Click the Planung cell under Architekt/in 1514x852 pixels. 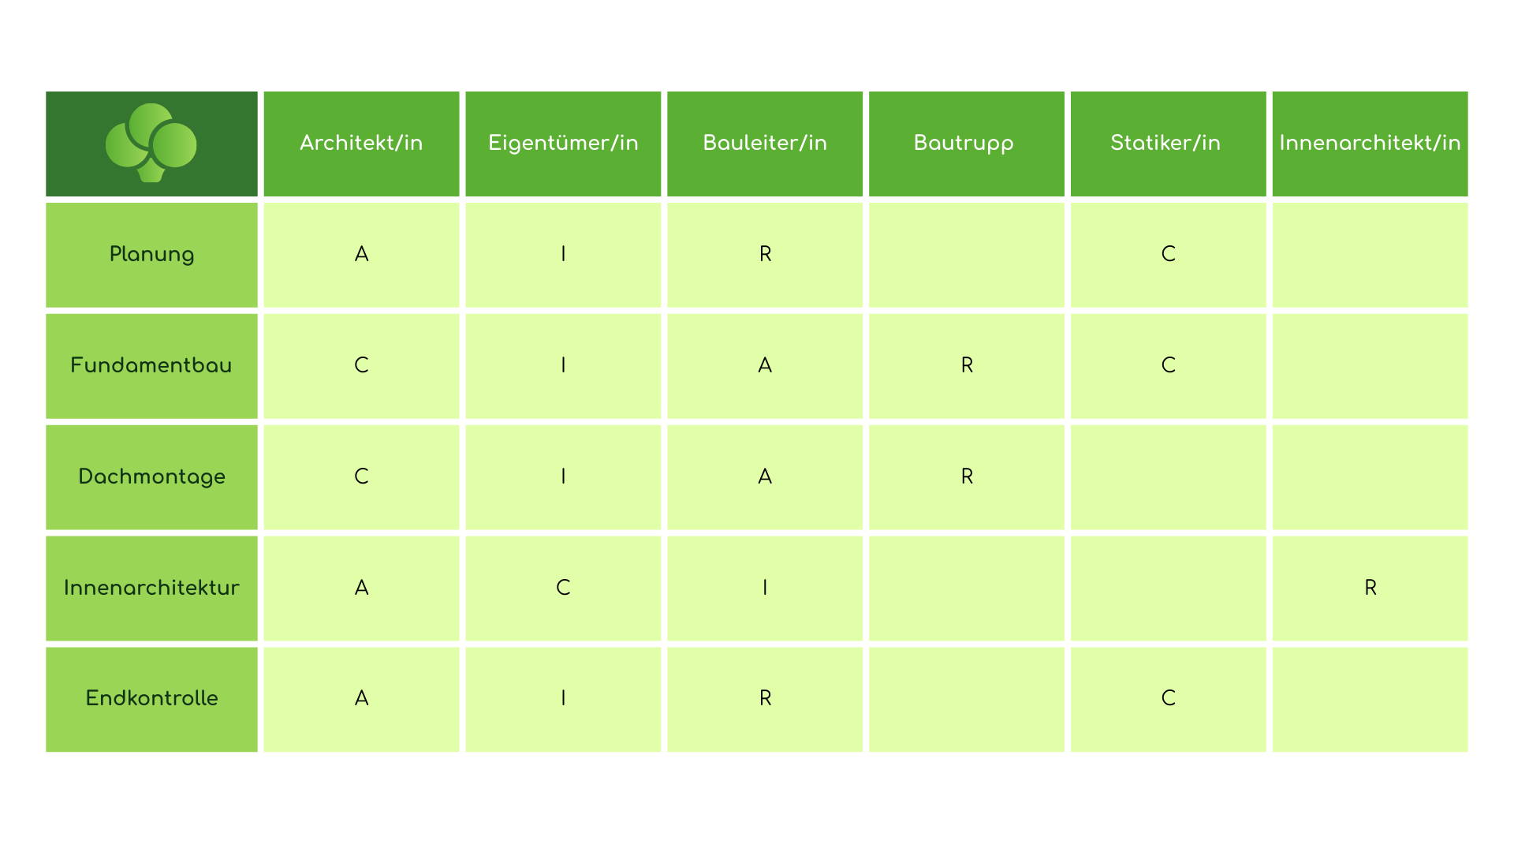pos(361,254)
